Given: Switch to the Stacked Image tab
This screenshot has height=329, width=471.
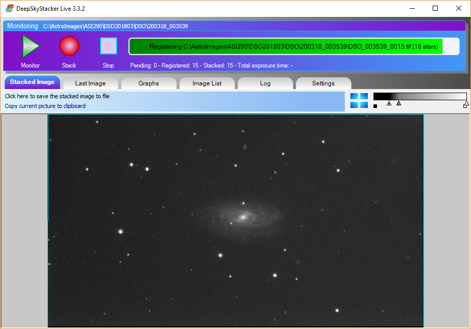Looking at the screenshot, I should point(32,82).
